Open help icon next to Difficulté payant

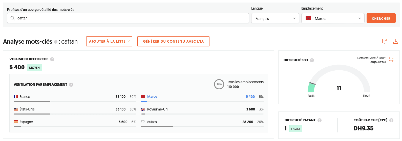click(x=320, y=120)
